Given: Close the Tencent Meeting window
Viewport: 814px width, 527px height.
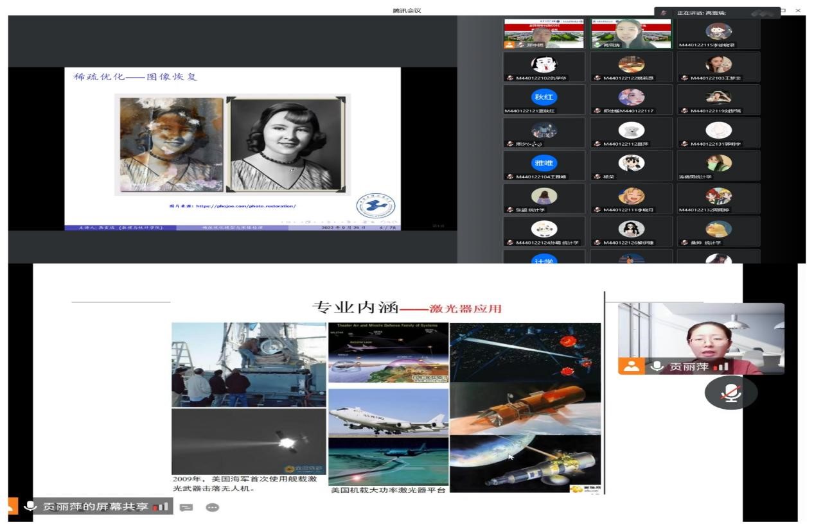Looking at the screenshot, I should point(798,10).
